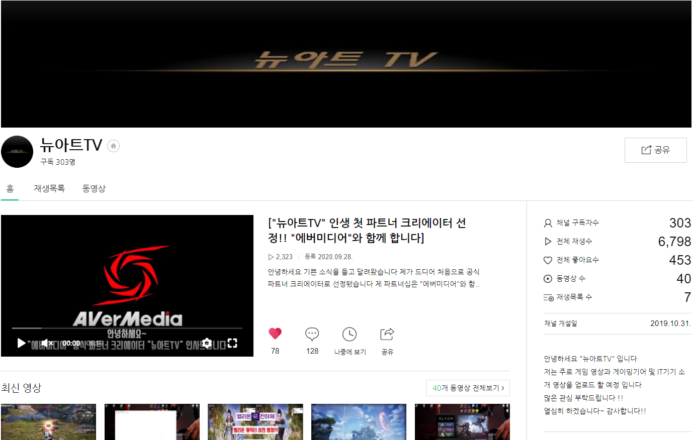
Task: Open the 엘리온 전야제 video thumbnail
Action: (x=255, y=422)
